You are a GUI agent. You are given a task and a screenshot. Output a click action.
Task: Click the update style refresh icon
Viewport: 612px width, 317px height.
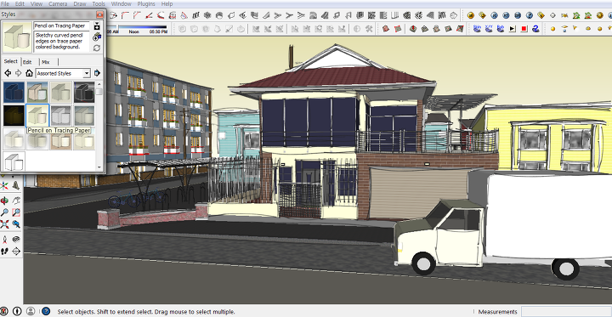[x=97, y=48]
